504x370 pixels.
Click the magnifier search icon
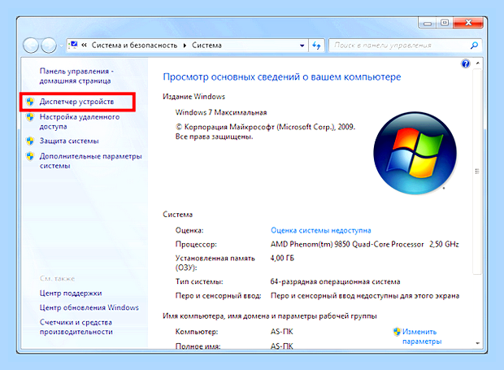pos(475,46)
